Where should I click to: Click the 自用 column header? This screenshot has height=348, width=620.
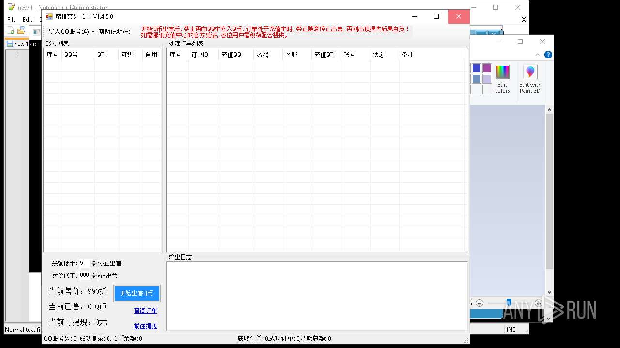pos(152,55)
